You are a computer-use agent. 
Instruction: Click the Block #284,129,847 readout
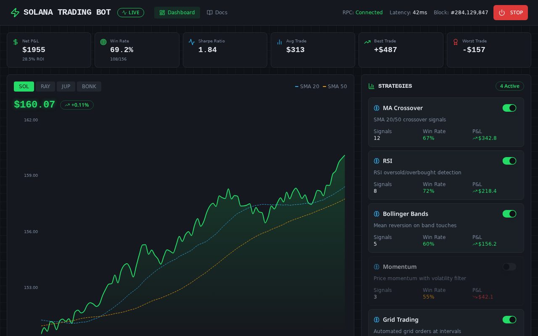461,13
